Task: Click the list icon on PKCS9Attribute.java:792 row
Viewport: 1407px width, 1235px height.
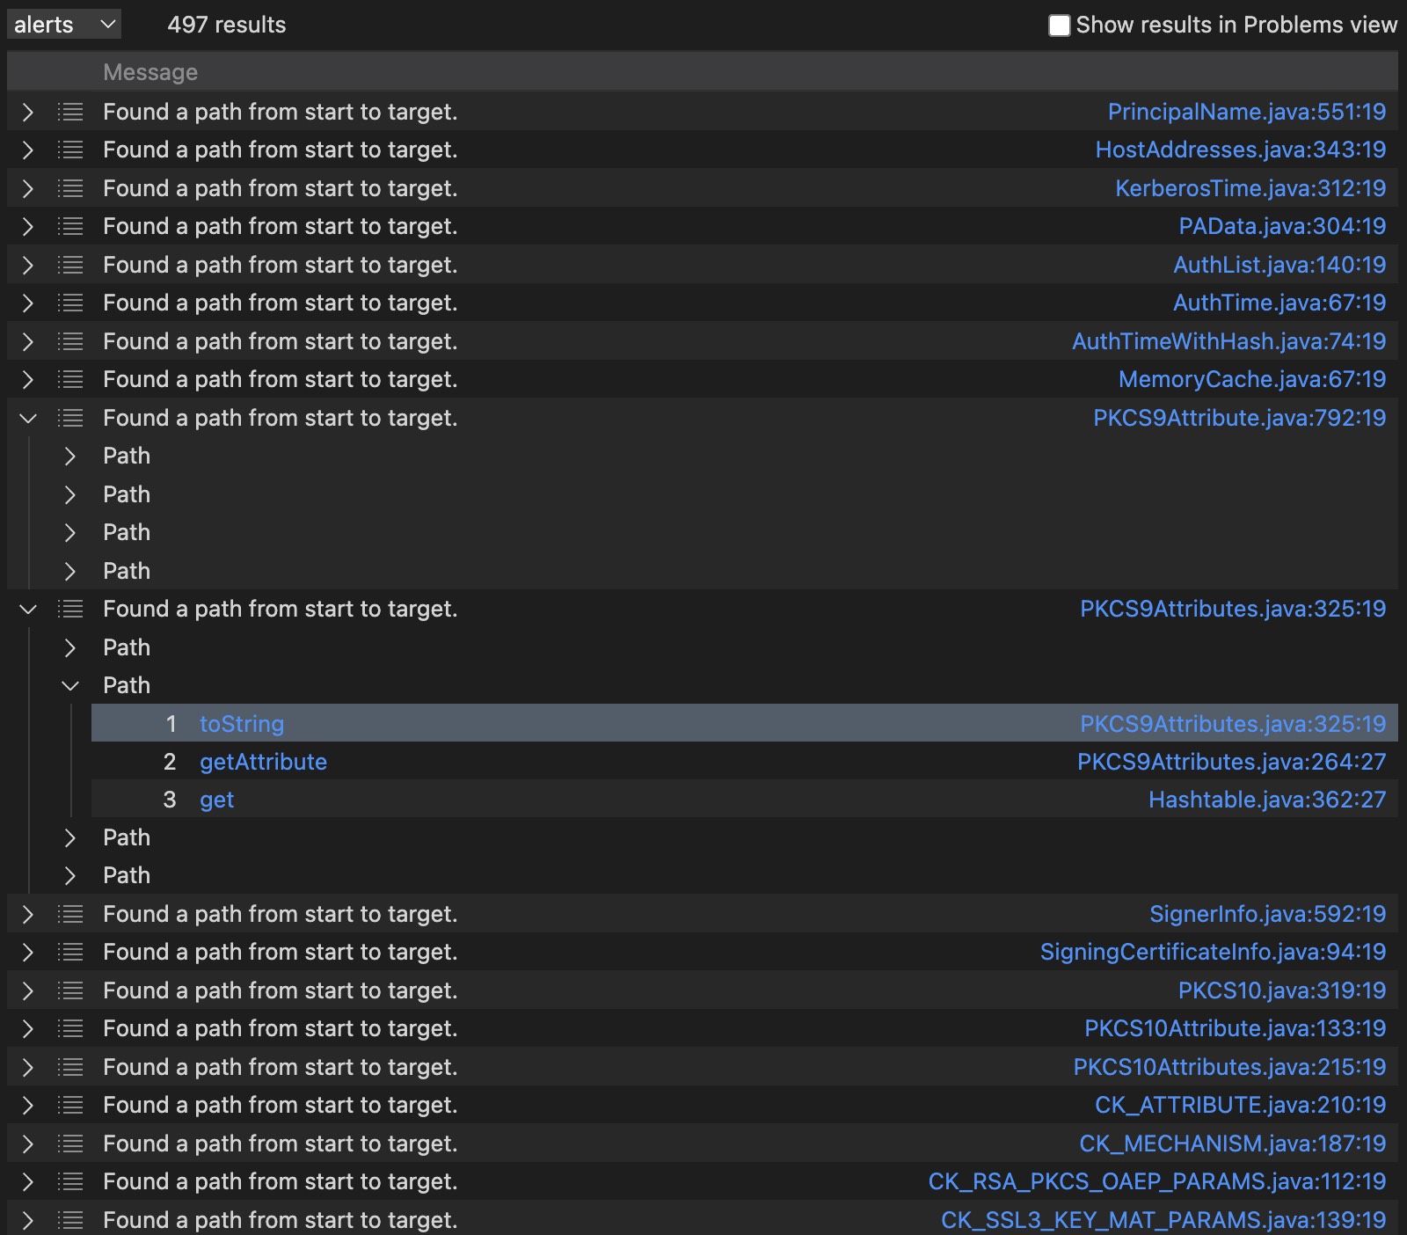Action: (70, 418)
